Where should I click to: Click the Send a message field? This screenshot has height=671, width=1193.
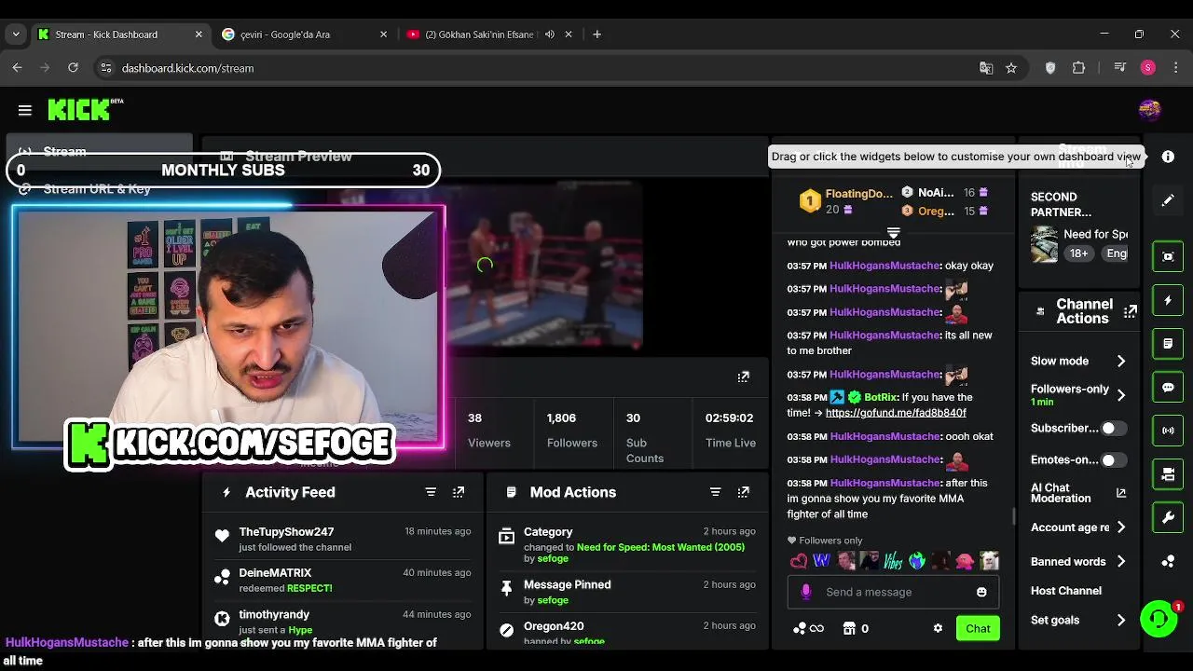[x=893, y=592]
